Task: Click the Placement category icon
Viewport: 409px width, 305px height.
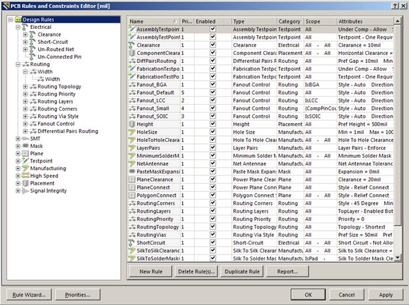Action: pos(26,183)
